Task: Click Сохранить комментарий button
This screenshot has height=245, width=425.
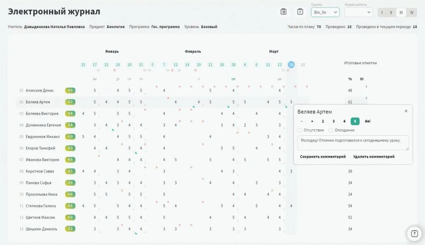Action: coord(322,157)
